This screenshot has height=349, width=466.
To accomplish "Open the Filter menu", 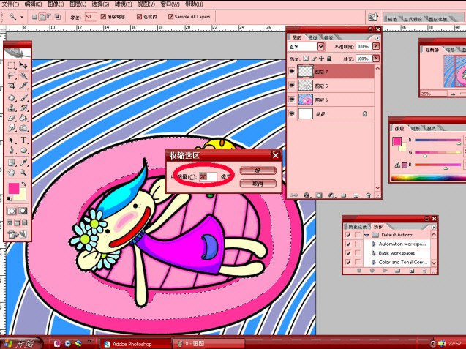I will click(123, 4).
